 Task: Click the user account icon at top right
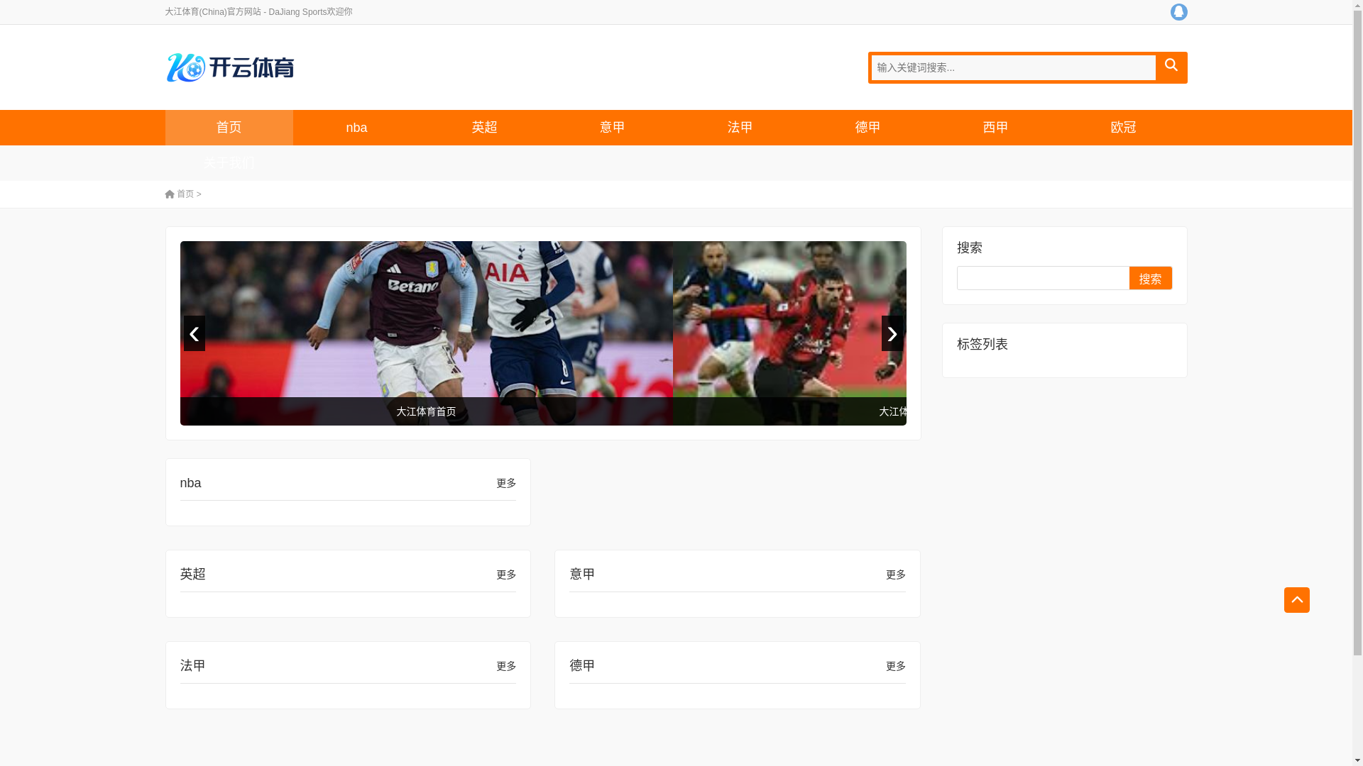pos(1178,12)
